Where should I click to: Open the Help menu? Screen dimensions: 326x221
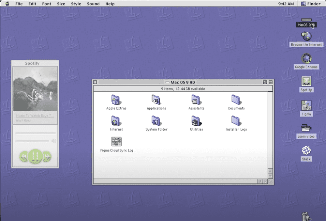(110, 4)
